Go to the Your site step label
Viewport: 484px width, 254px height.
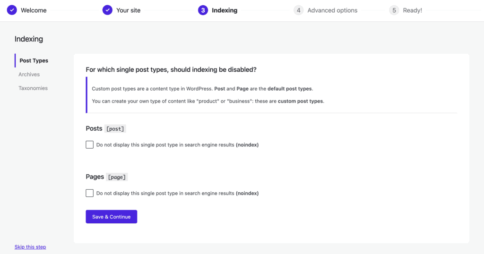[129, 10]
